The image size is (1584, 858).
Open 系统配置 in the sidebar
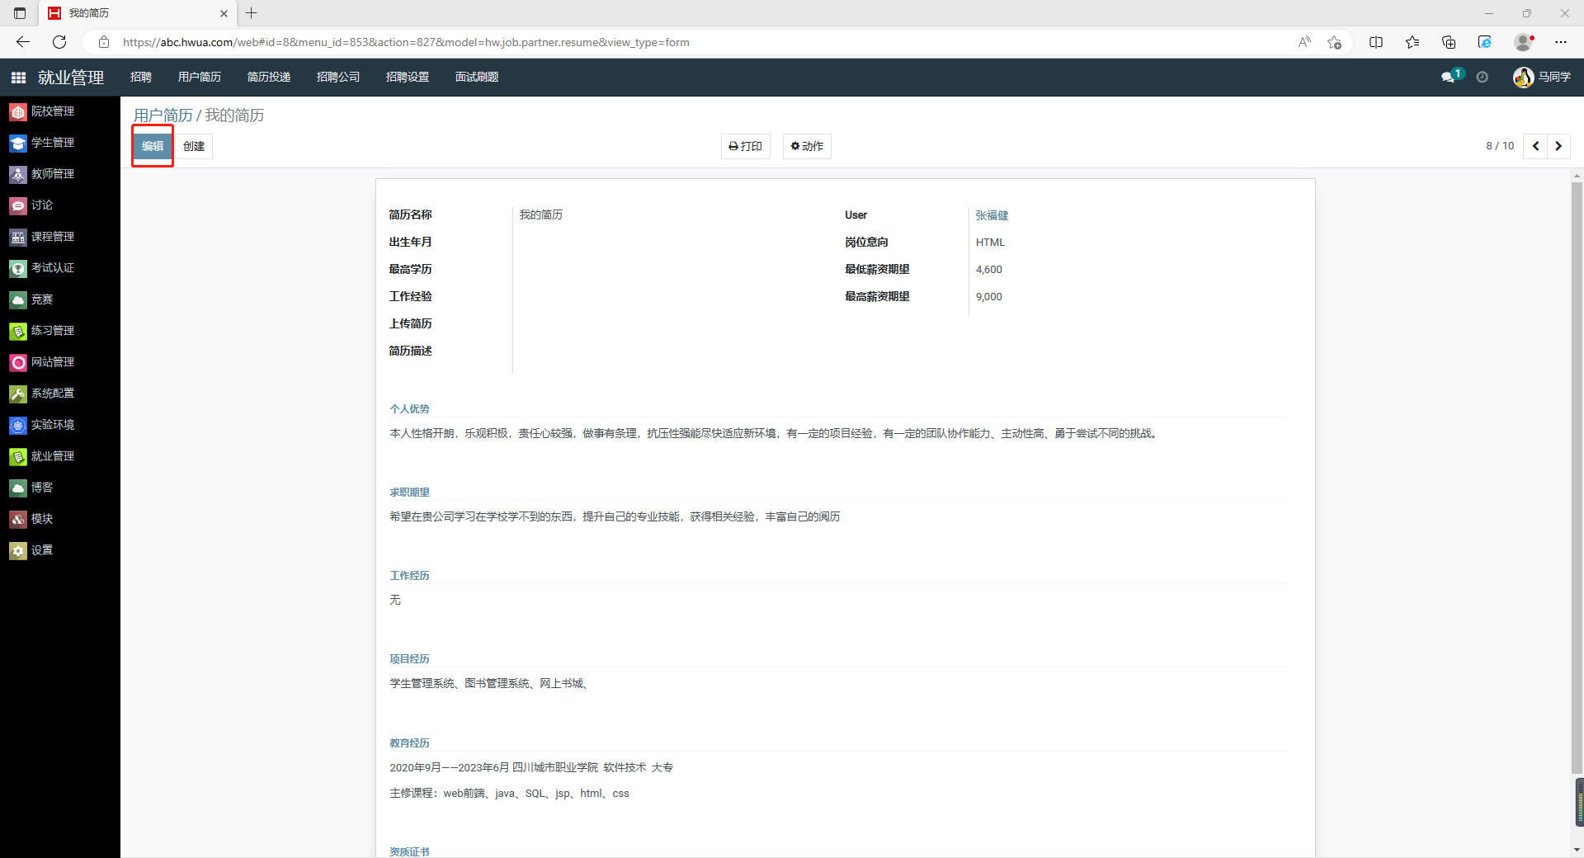tap(43, 394)
